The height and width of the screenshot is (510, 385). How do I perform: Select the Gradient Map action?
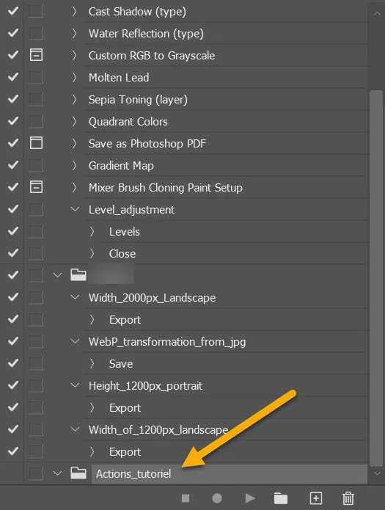(x=121, y=166)
